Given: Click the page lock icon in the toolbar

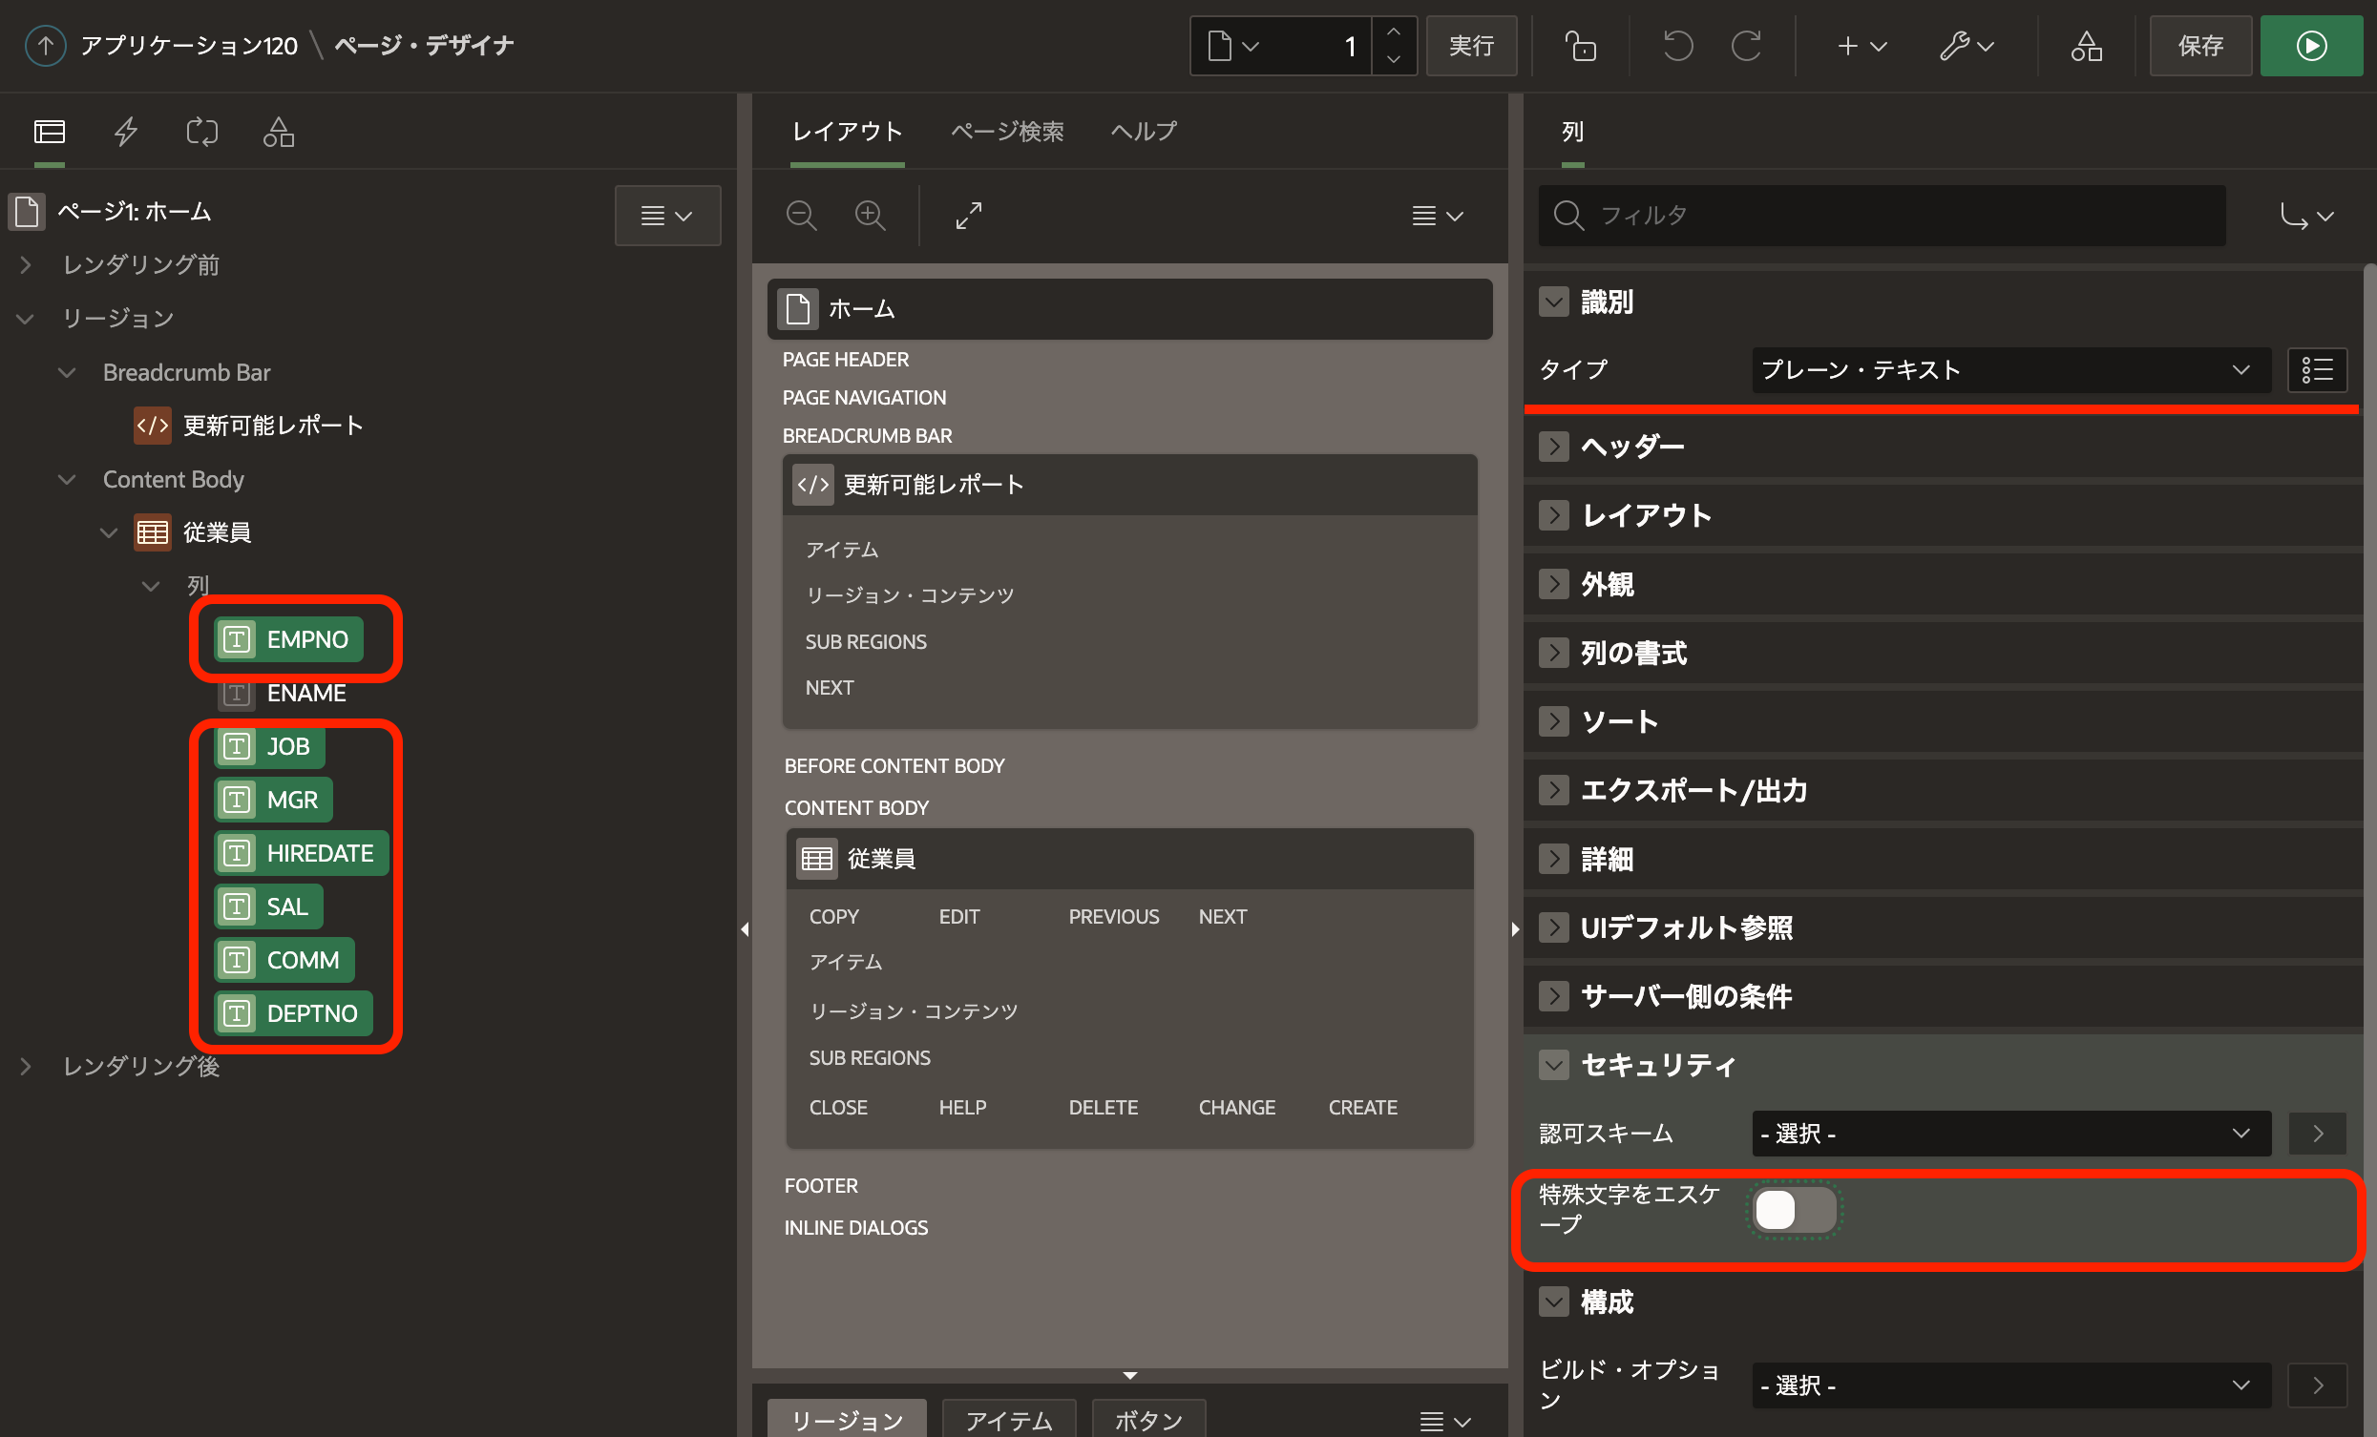Looking at the screenshot, I should [1579, 46].
